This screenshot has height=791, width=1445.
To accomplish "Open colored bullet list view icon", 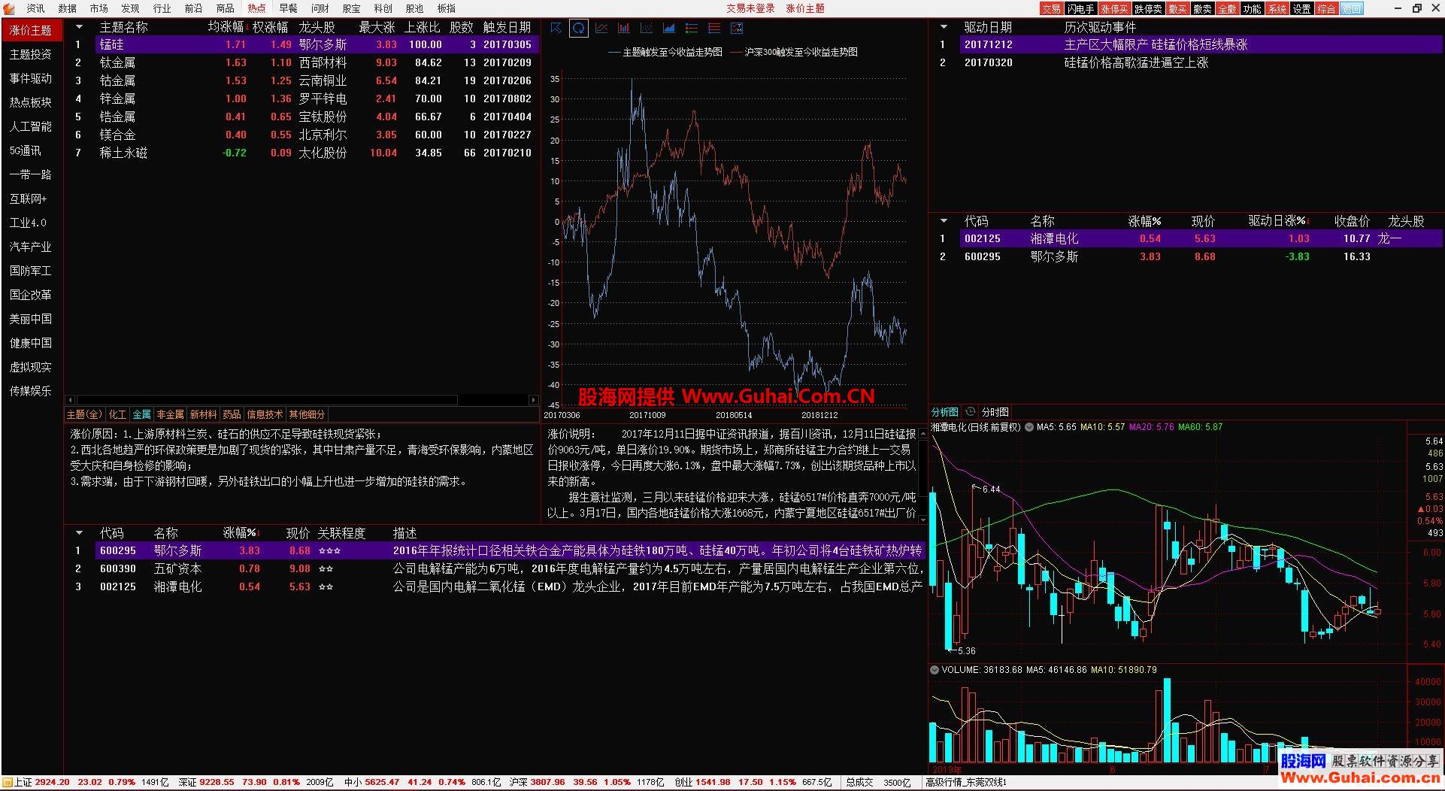I will [x=691, y=29].
